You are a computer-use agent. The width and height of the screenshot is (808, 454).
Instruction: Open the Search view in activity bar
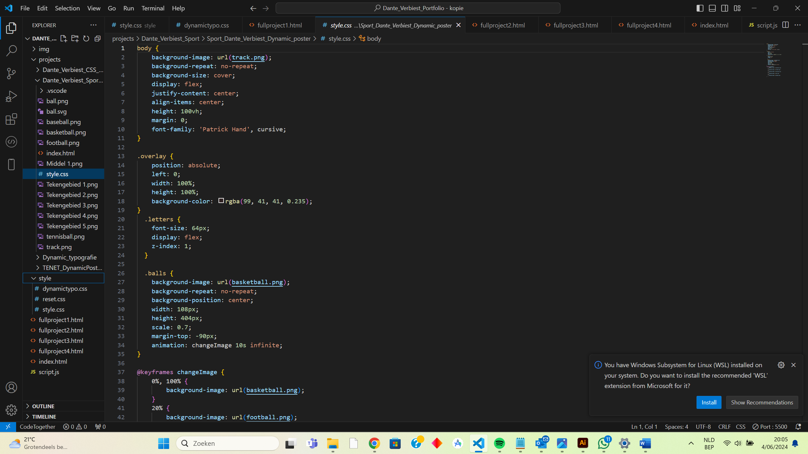point(11,51)
